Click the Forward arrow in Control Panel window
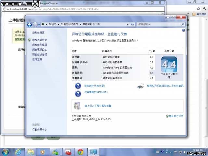 point(35,24)
